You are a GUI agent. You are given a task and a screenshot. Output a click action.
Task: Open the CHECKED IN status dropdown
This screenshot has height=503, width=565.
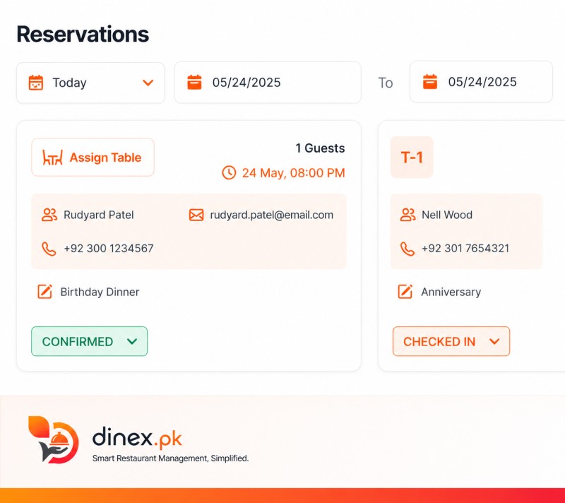tap(451, 341)
